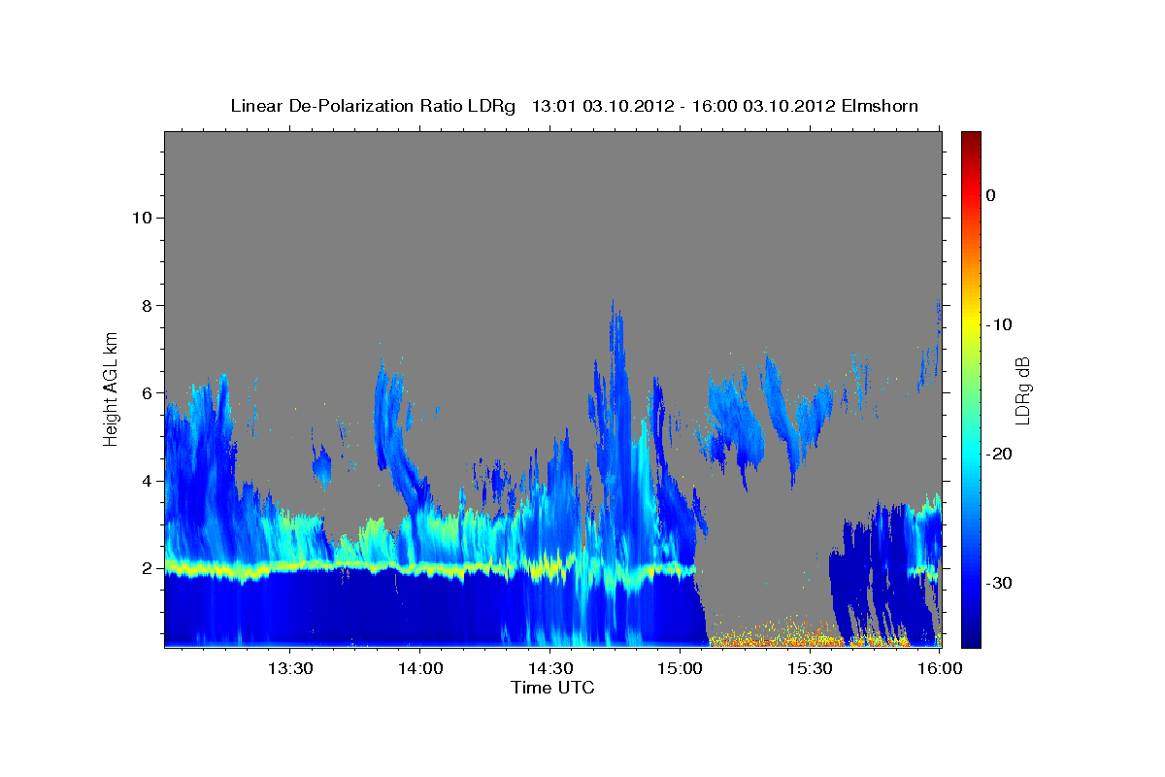
Task: Click the colorbar value 0
Action: click(x=990, y=195)
